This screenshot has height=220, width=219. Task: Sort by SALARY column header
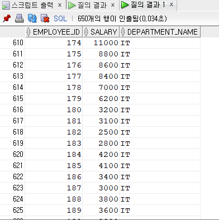click(101, 32)
